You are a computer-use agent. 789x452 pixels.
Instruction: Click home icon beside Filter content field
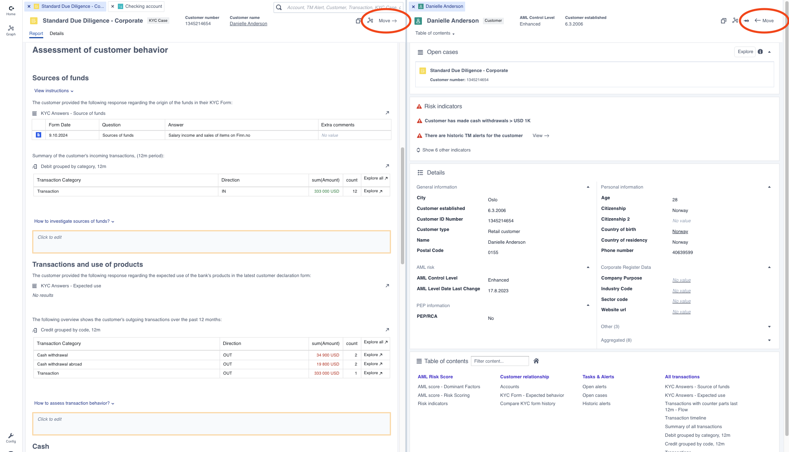click(x=536, y=361)
